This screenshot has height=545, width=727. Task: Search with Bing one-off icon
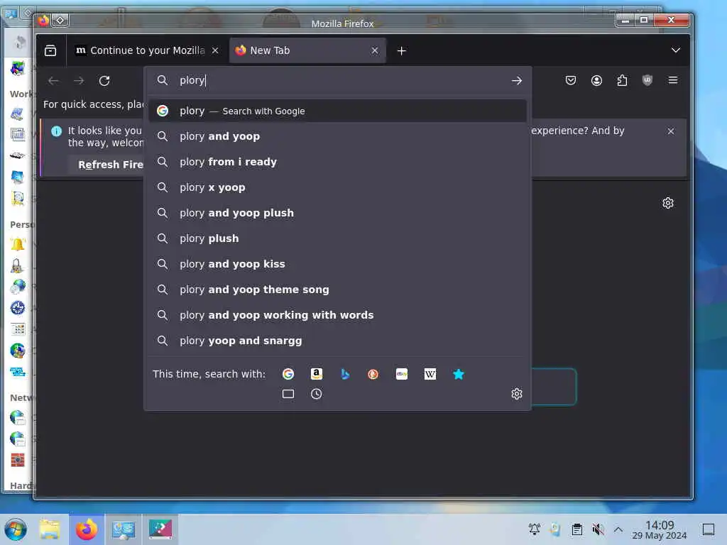click(344, 374)
